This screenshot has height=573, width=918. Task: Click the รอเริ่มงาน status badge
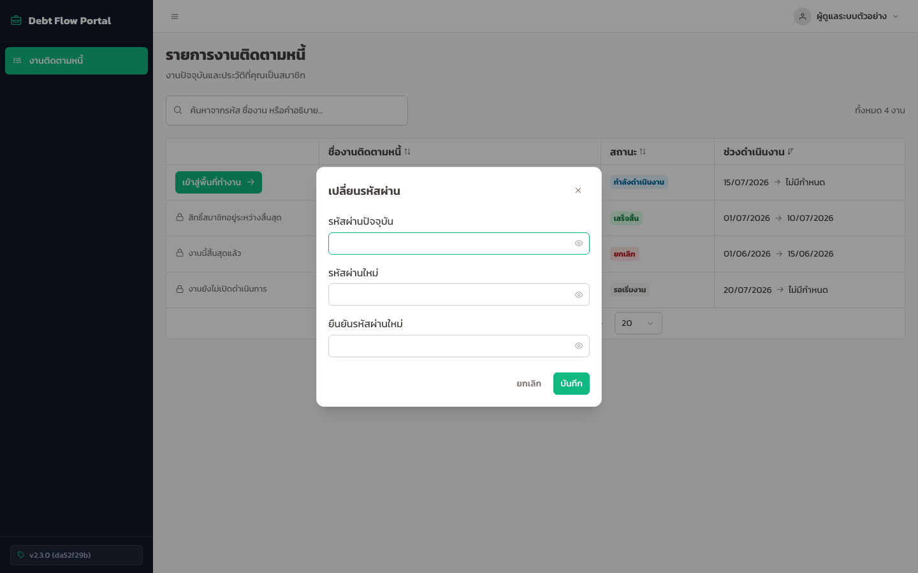point(630,290)
